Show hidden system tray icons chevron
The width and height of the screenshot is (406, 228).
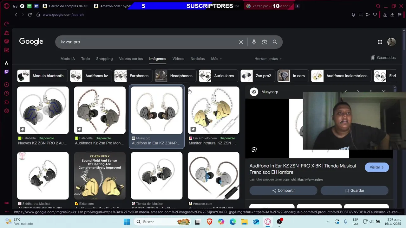pyautogui.click(x=328, y=222)
